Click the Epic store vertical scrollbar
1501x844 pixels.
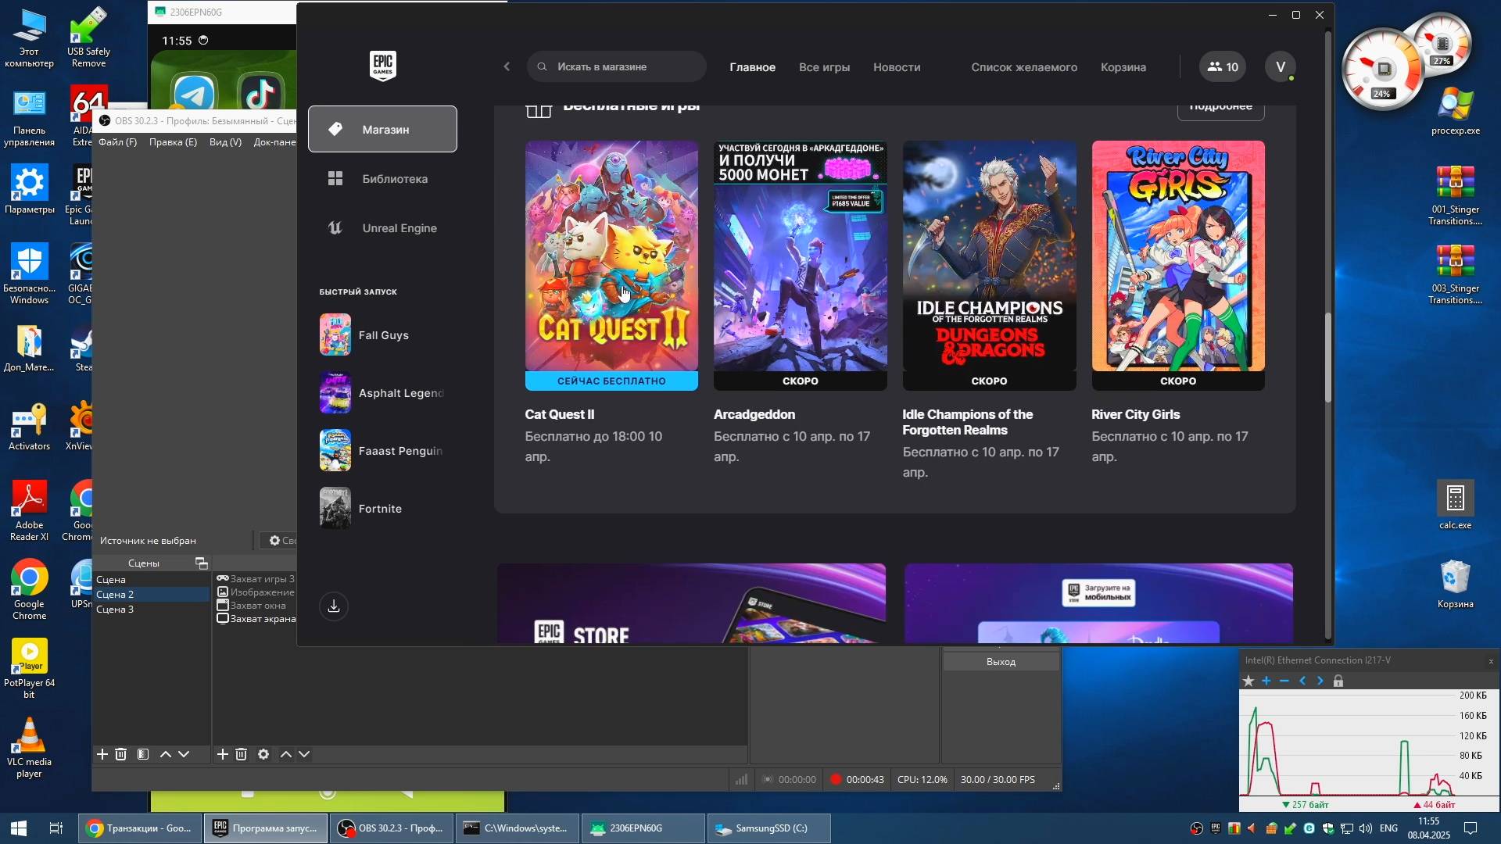(1327, 358)
